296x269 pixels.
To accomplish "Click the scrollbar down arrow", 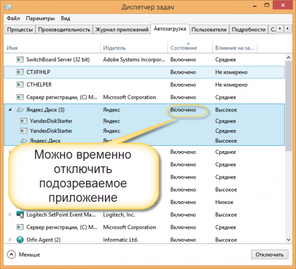I will pyautogui.click(x=288, y=240).
